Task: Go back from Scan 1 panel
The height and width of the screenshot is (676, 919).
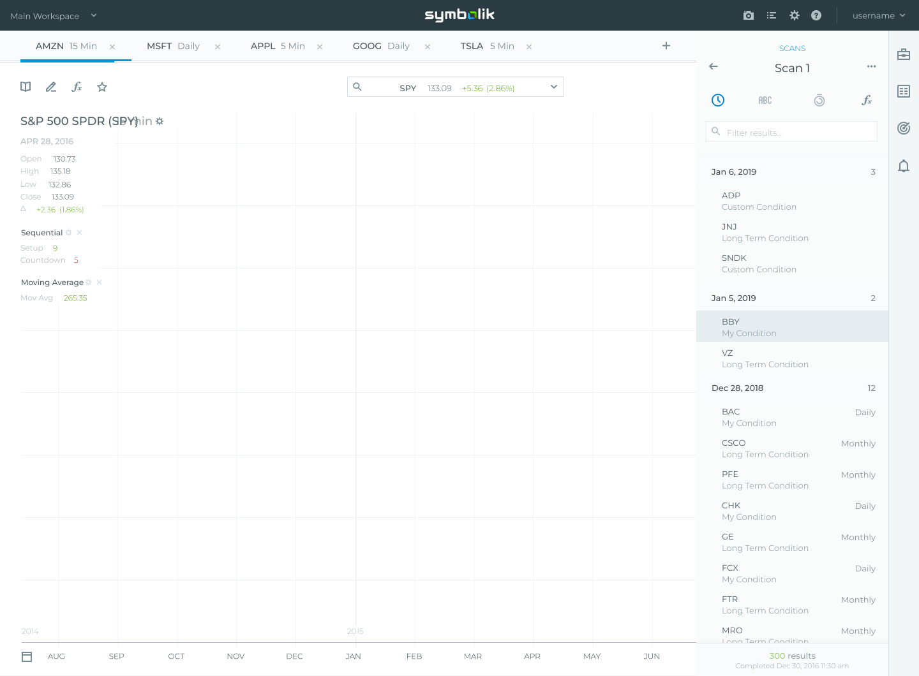Action: coord(714,66)
